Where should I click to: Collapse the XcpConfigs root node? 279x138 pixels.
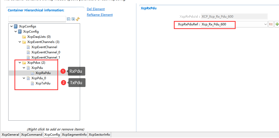point(11,26)
